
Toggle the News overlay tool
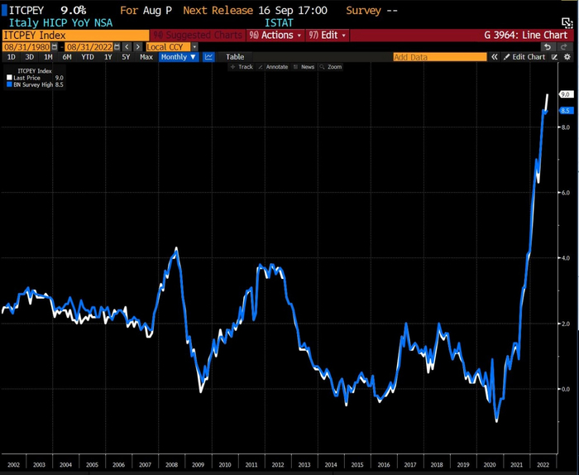coord(304,67)
